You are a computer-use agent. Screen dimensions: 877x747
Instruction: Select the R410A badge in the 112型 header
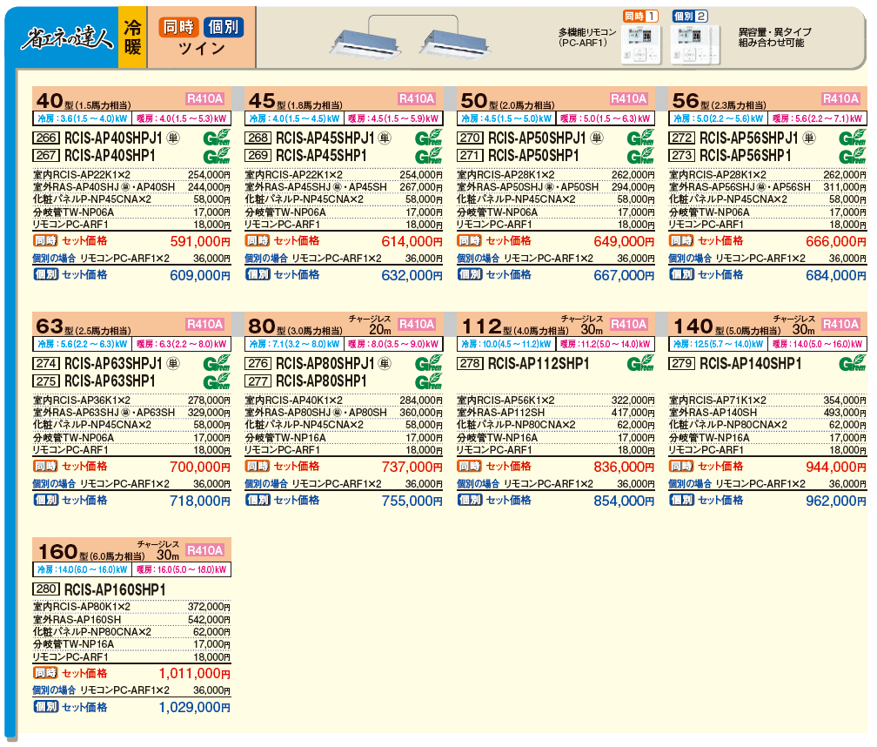(629, 325)
